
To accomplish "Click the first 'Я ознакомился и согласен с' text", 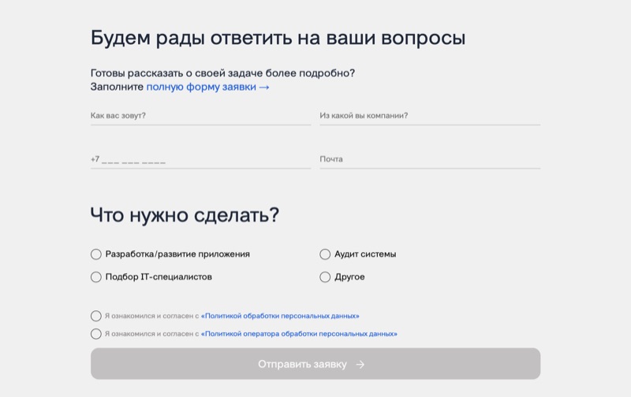I will coord(151,316).
